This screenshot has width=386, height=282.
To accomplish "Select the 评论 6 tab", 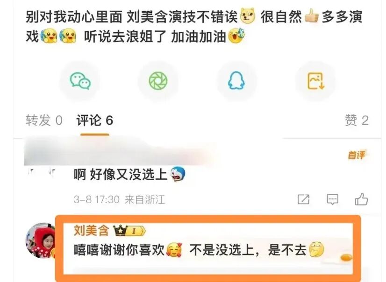I will (94, 120).
